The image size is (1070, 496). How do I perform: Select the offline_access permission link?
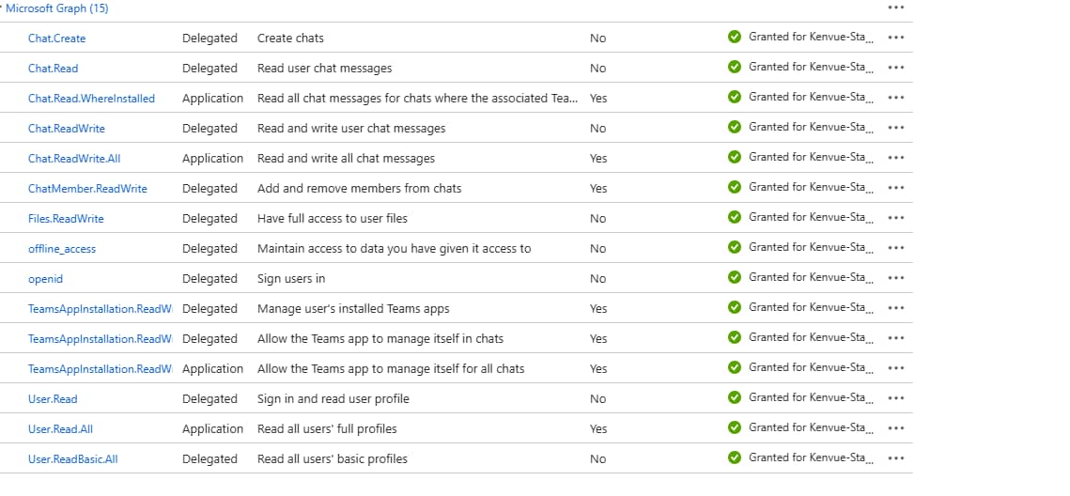[x=62, y=249]
